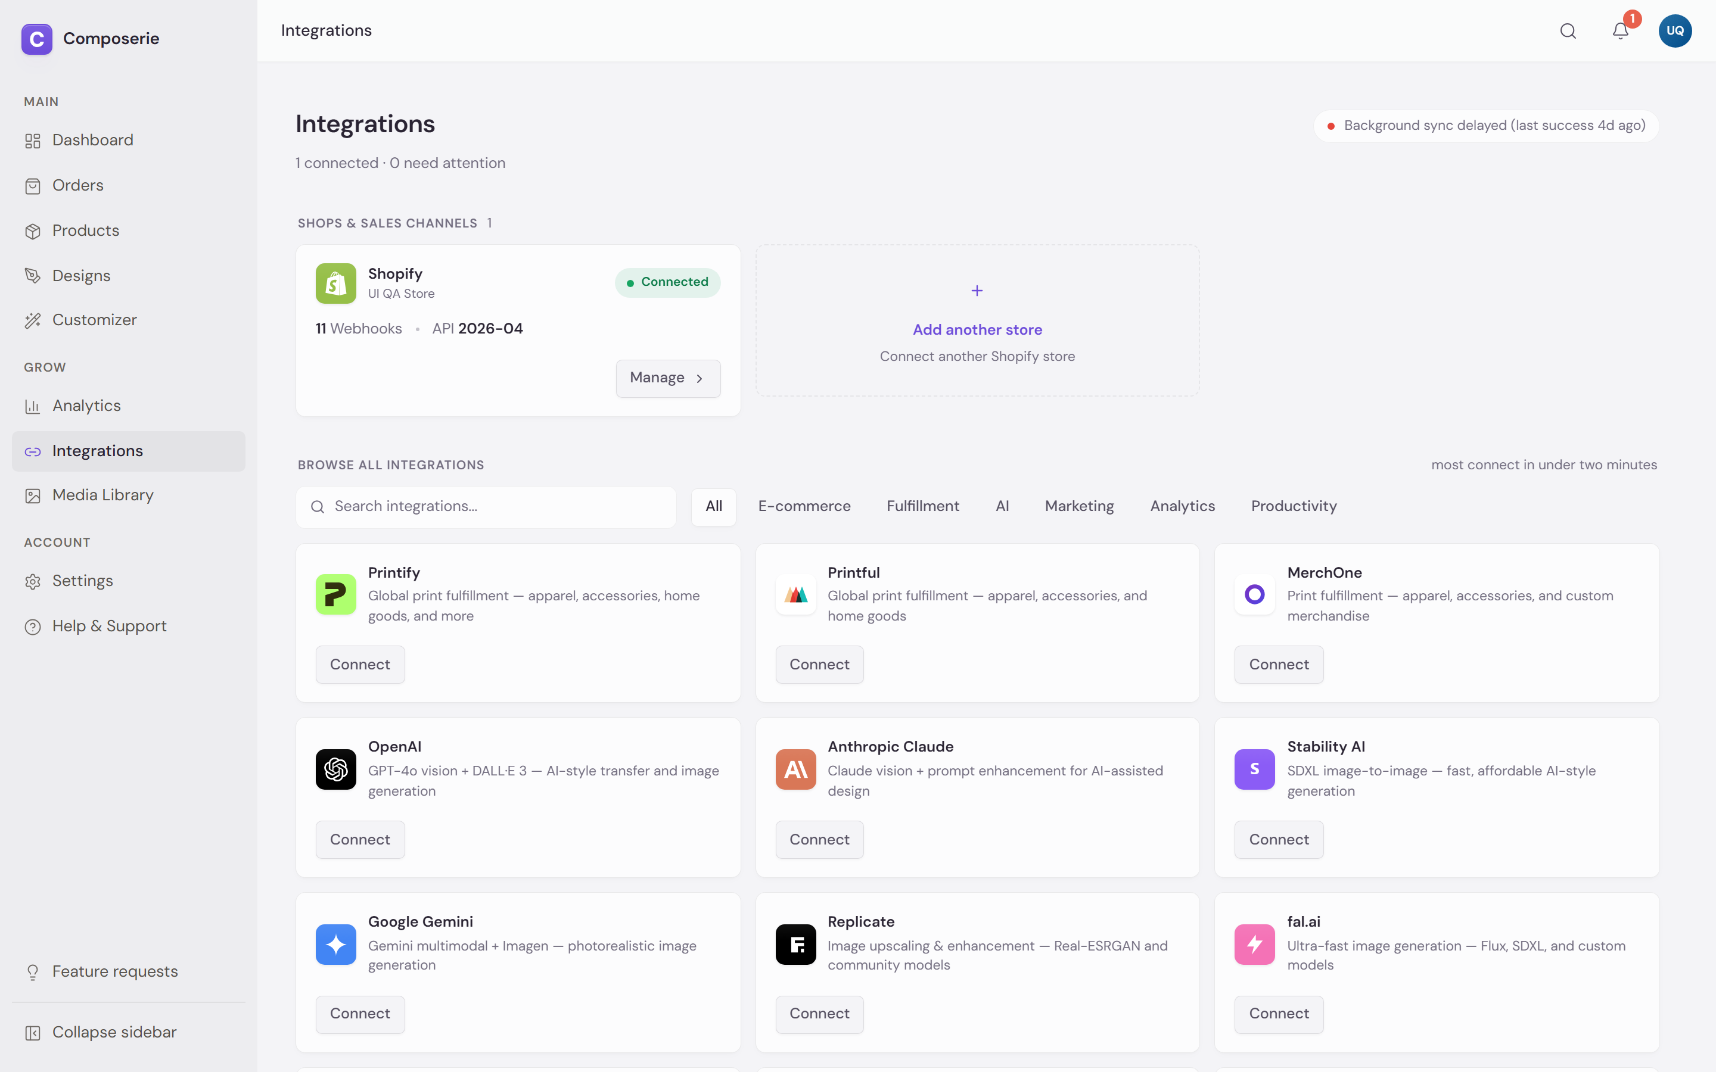Open Settings in sidebar
Viewport: 1716px width, 1072px height.
pos(128,581)
